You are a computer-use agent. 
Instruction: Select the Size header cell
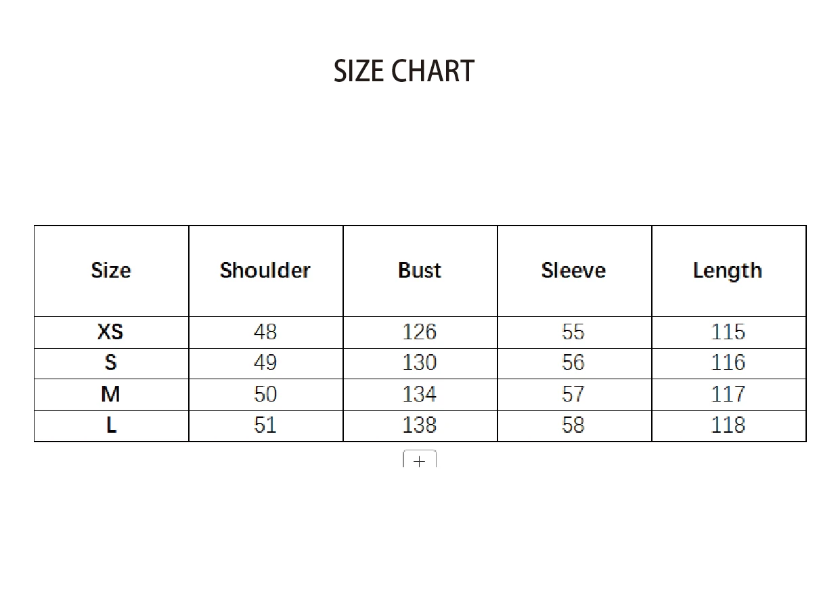pos(111,271)
